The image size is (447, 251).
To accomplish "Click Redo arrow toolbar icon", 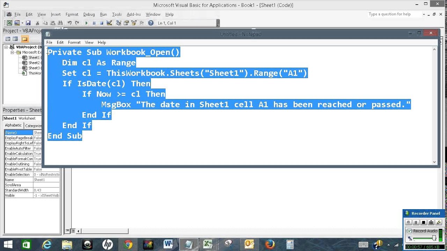I will (77, 23).
